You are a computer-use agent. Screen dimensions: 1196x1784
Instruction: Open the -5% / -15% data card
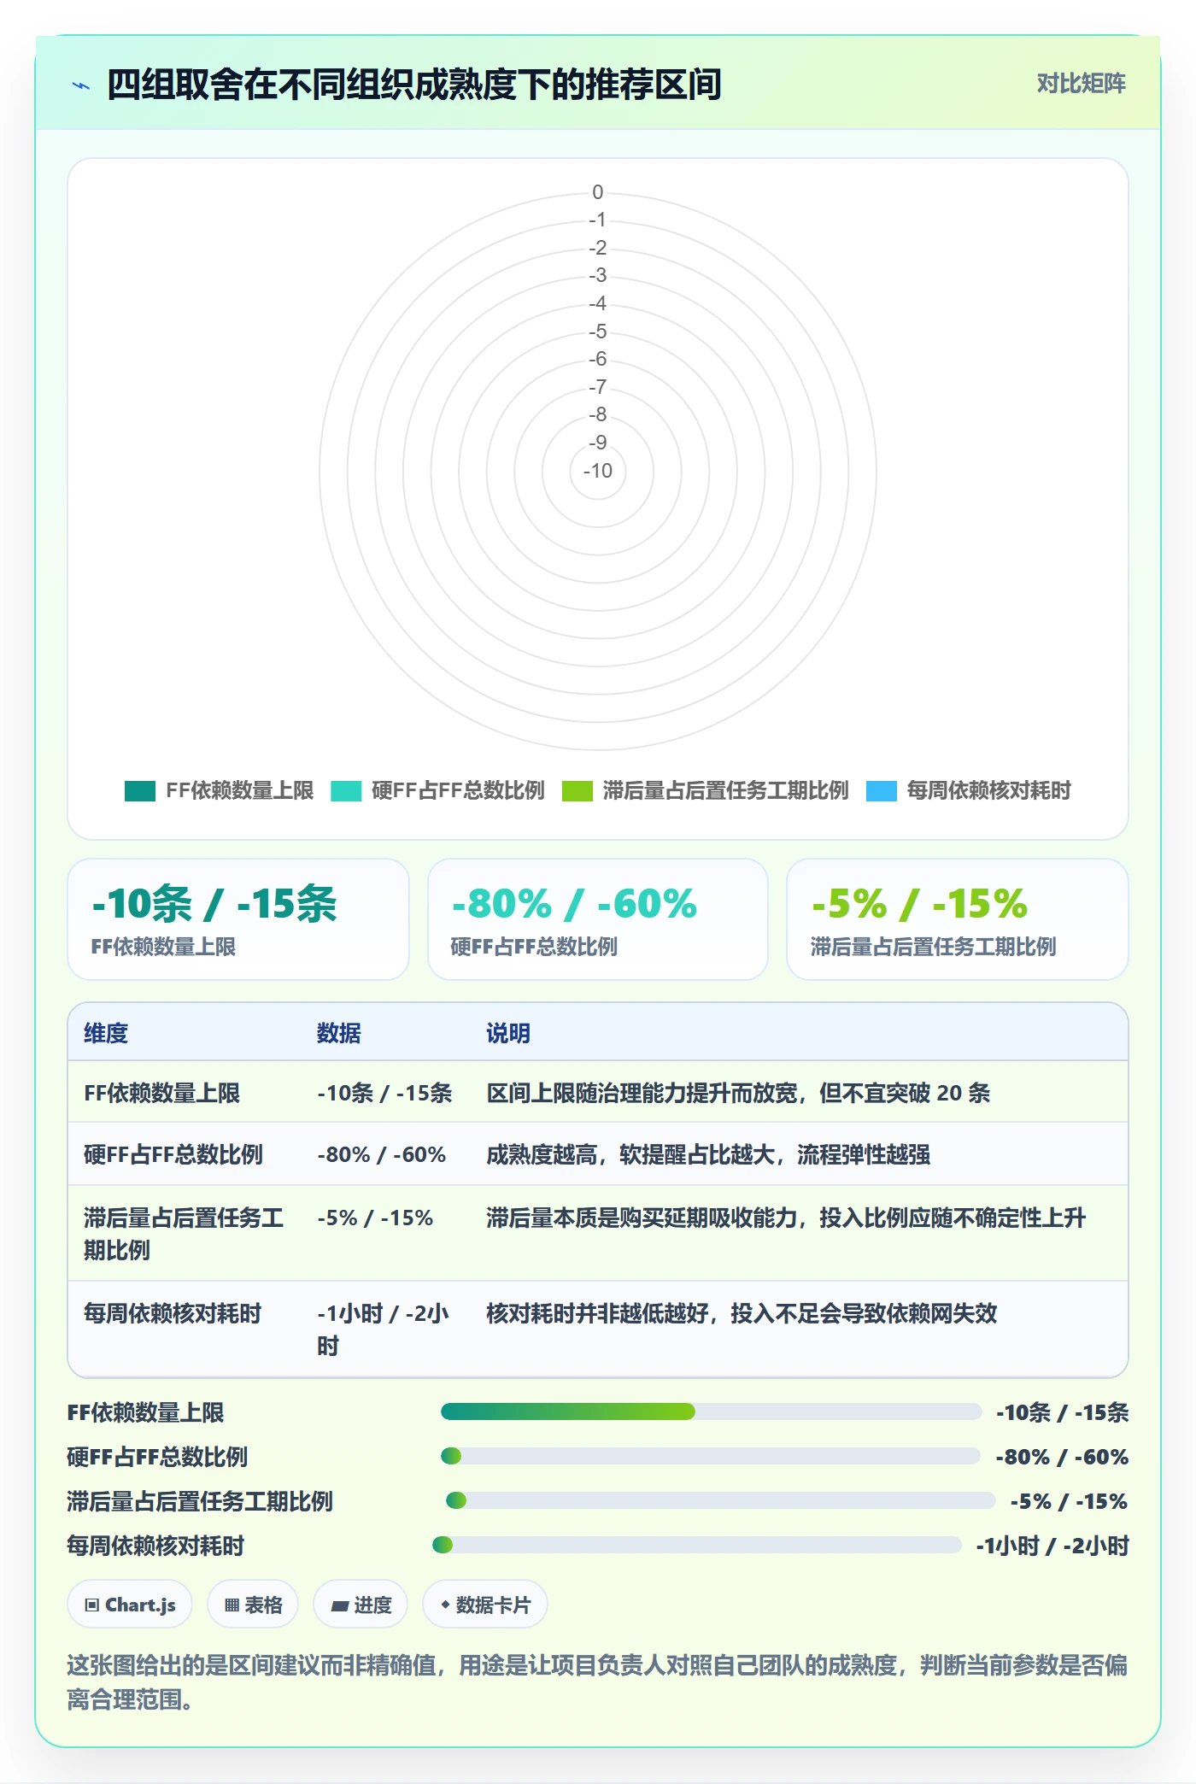958,919
